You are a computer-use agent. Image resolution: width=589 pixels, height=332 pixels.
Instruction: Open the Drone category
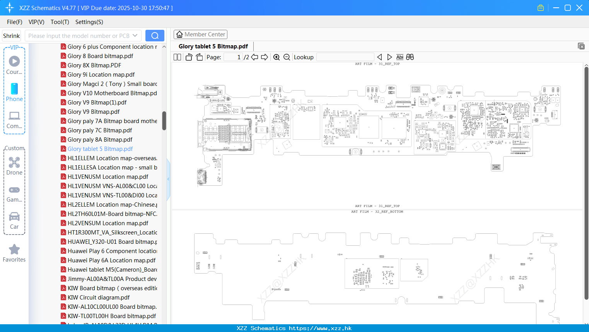[14, 166]
